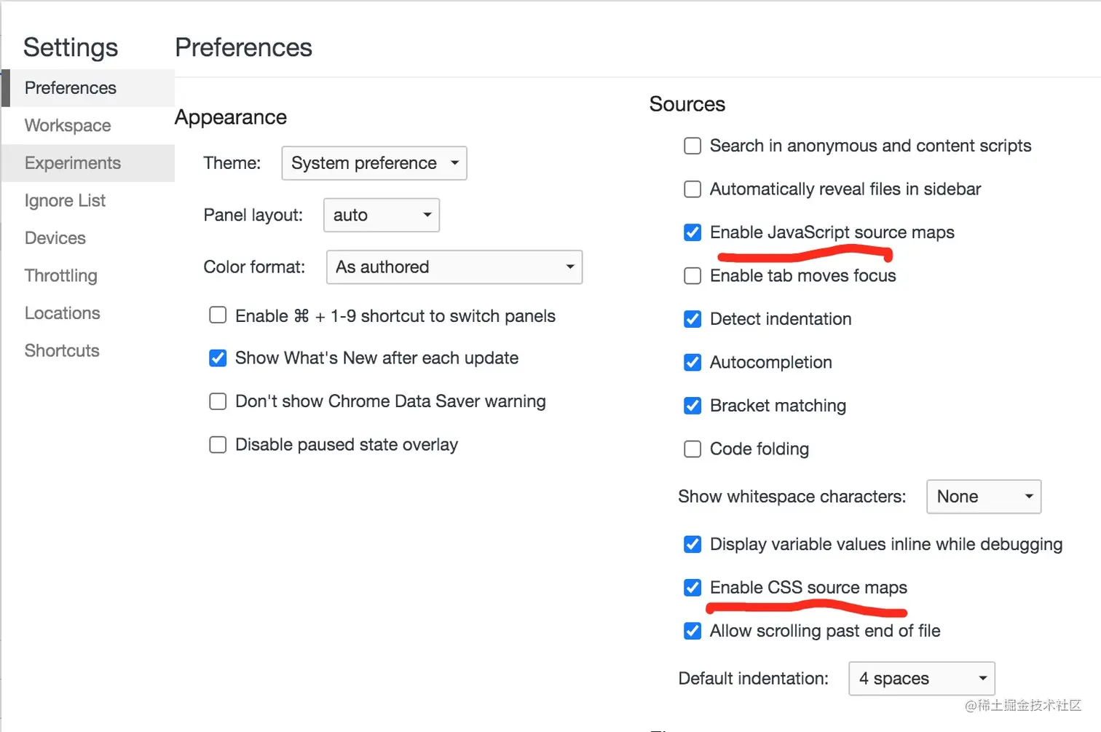This screenshot has height=732, width=1101.
Task: Change Default indentation 4 spaces dropdown
Action: 922,679
